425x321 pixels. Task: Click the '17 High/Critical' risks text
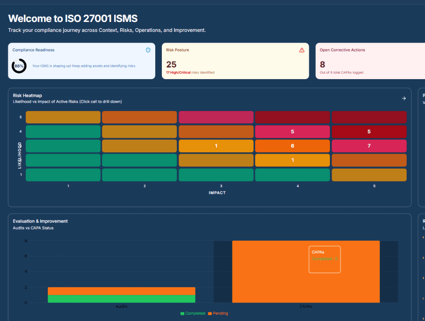coord(178,72)
